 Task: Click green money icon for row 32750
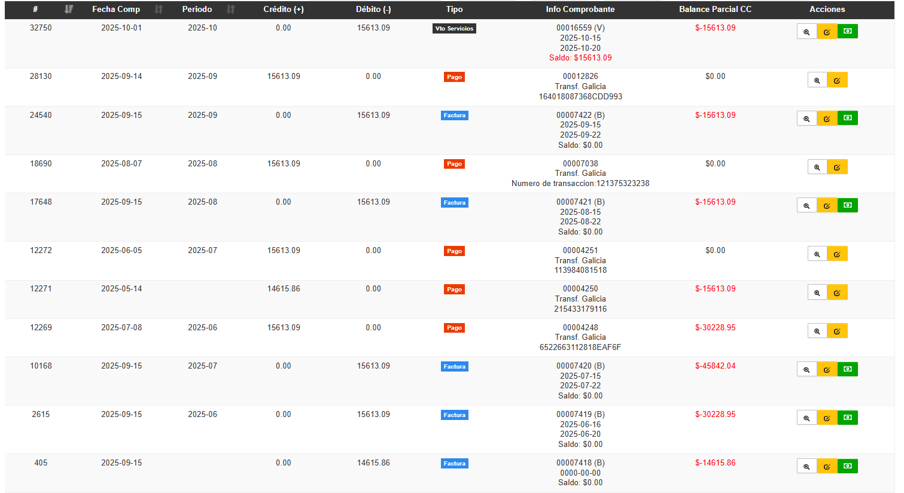point(847,32)
